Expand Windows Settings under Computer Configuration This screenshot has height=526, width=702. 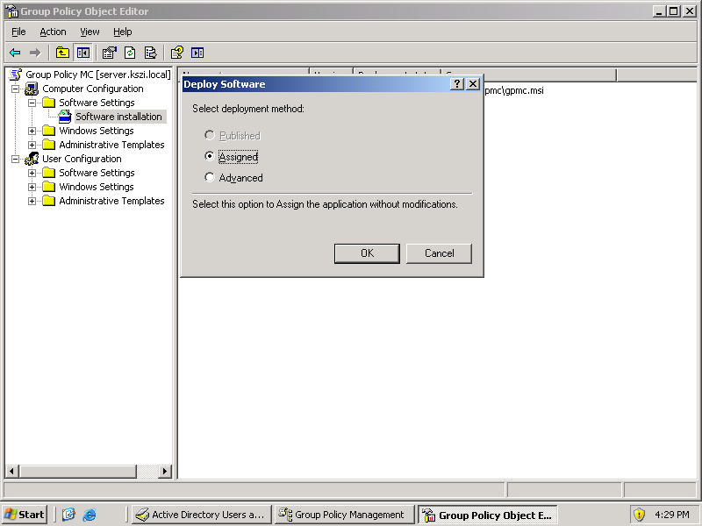tap(32, 131)
